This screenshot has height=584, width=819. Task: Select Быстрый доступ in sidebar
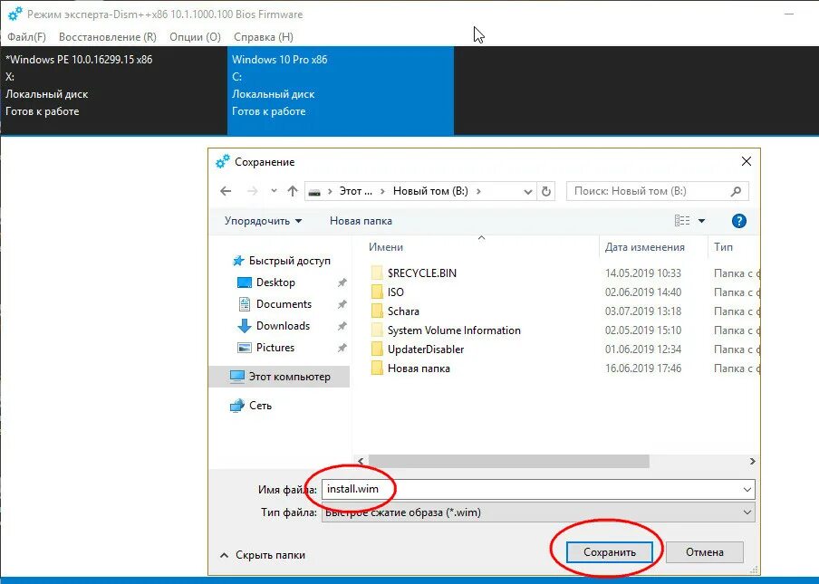pyautogui.click(x=289, y=261)
